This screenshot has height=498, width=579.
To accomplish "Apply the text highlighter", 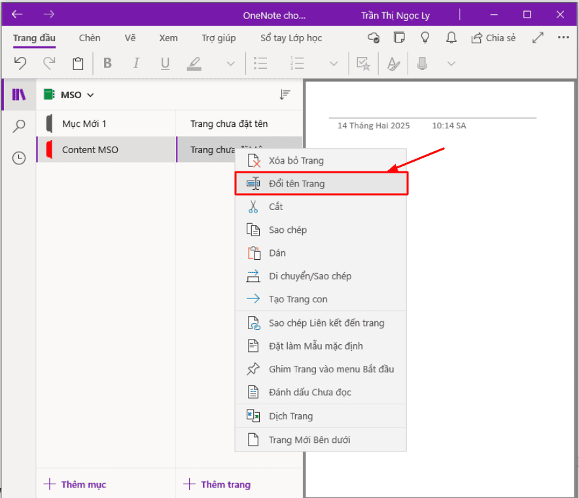I will coord(194,63).
